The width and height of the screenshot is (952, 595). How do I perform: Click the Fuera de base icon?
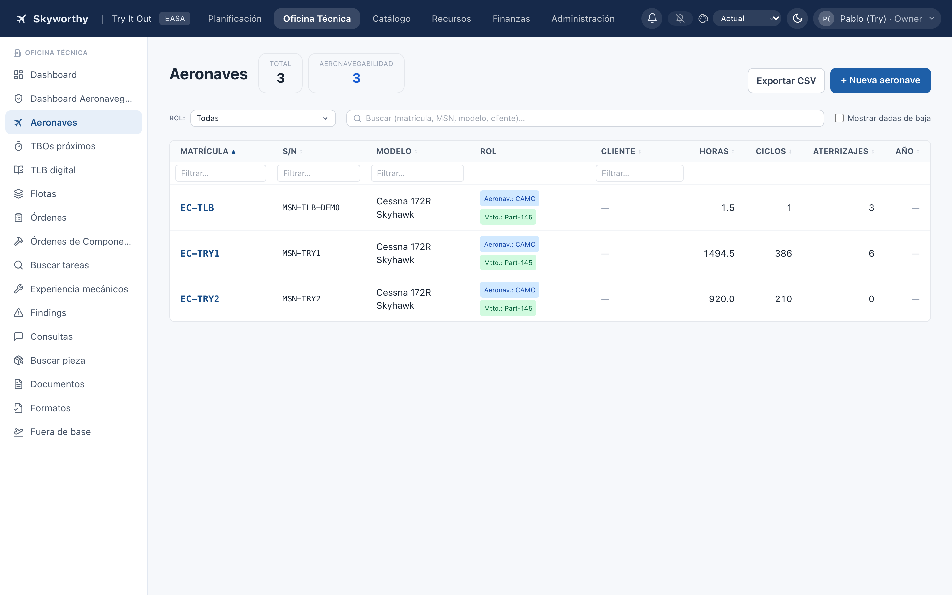point(19,432)
